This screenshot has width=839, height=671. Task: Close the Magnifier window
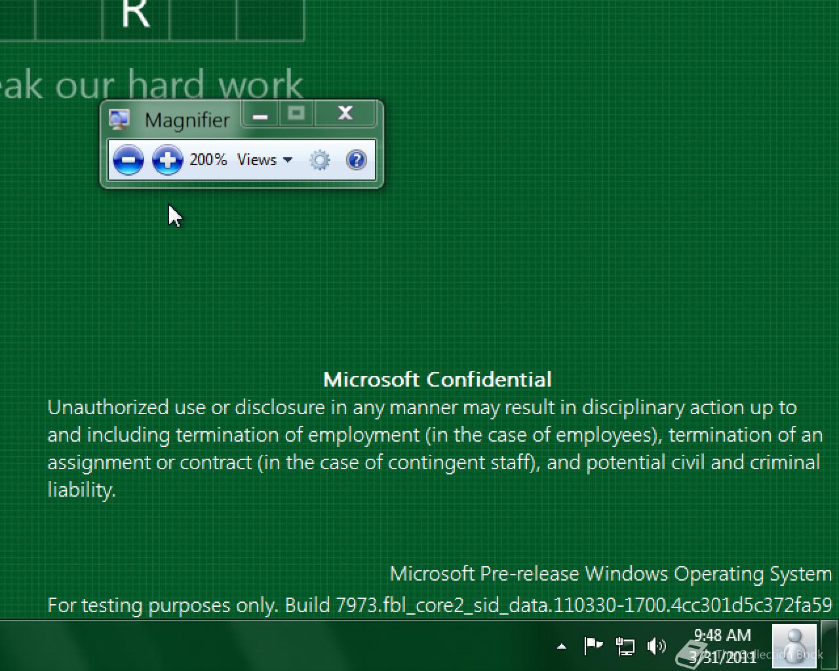(345, 114)
